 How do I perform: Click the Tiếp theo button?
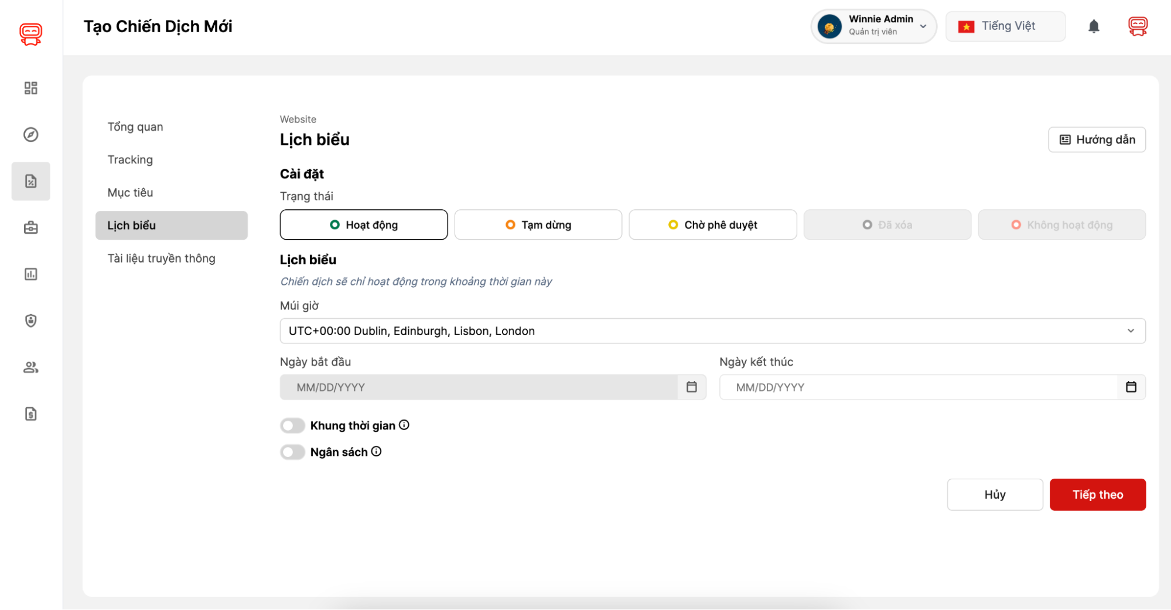1097,495
